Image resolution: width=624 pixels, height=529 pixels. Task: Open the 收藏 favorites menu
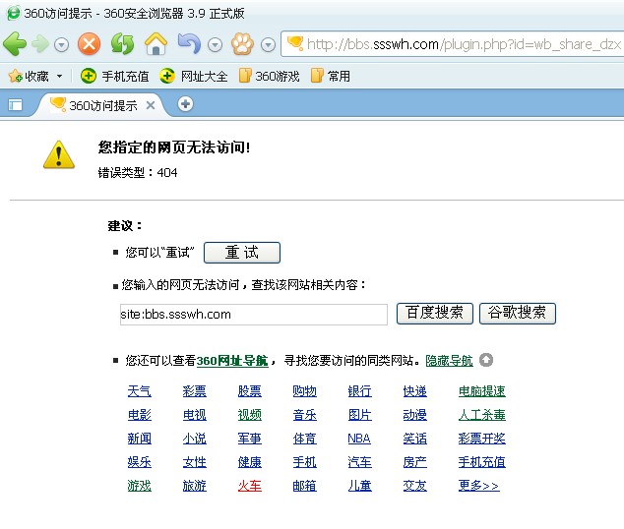click(x=35, y=76)
